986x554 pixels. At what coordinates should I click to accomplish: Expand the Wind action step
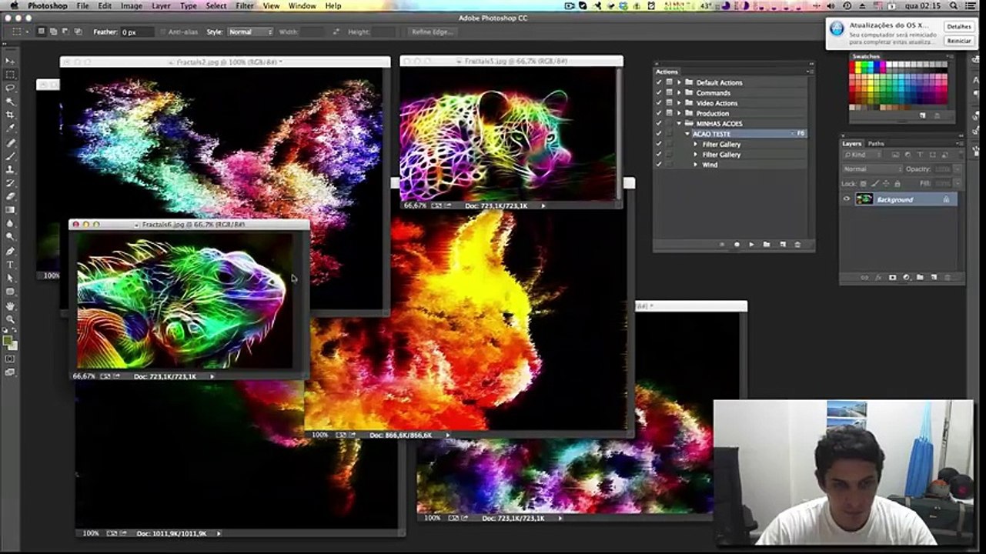(x=696, y=165)
